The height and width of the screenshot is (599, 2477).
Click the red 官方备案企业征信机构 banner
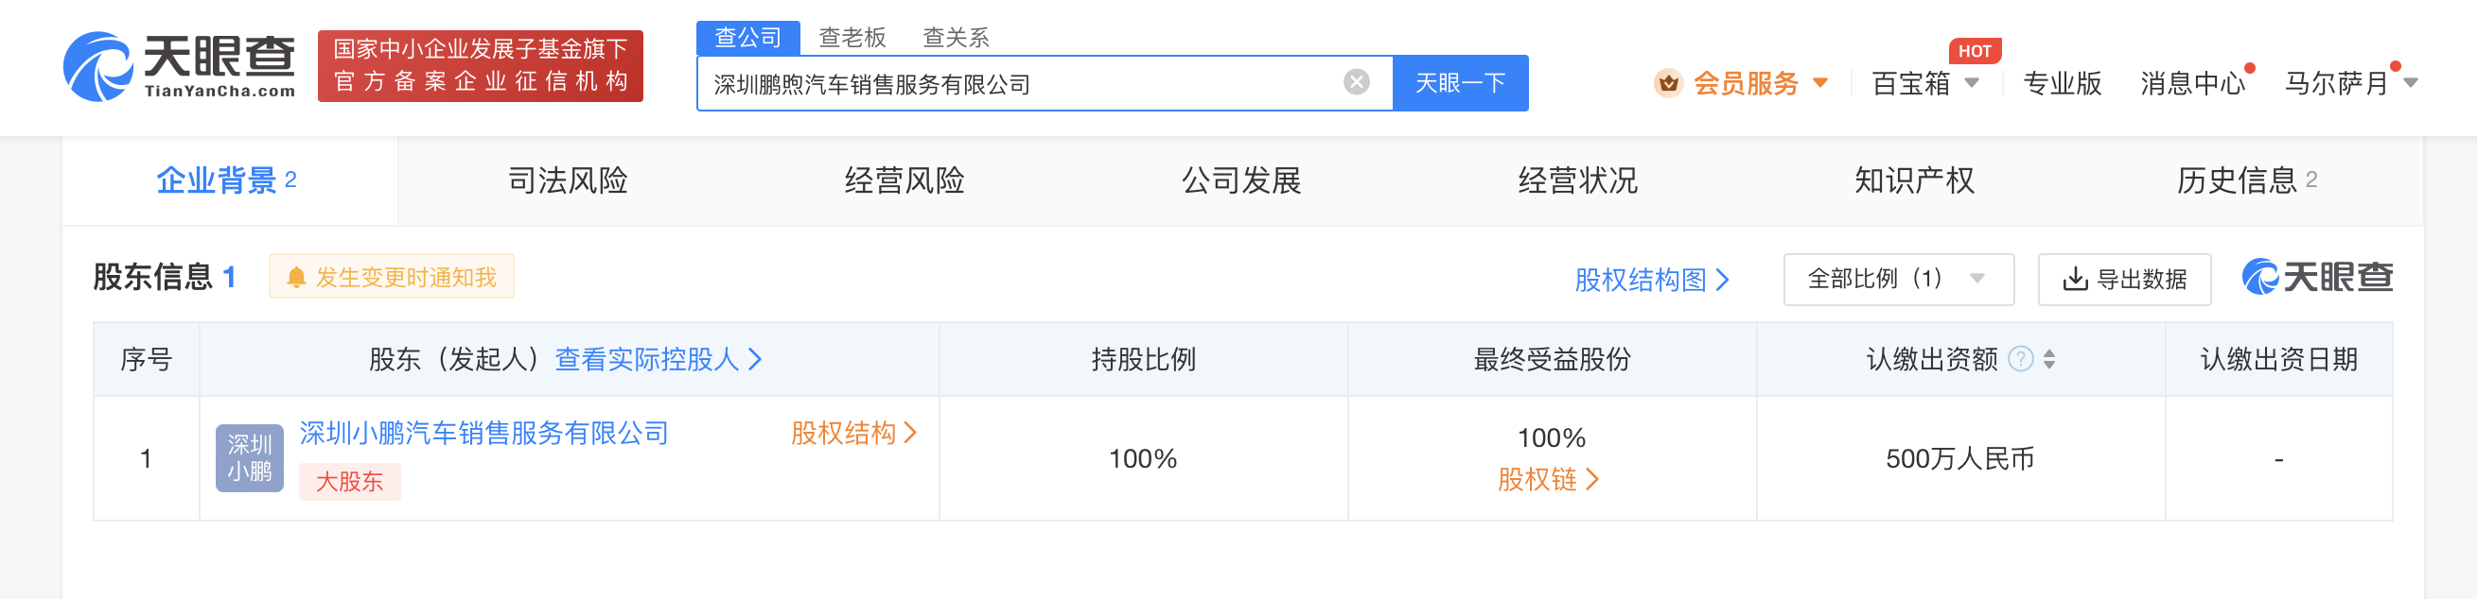pos(480,65)
